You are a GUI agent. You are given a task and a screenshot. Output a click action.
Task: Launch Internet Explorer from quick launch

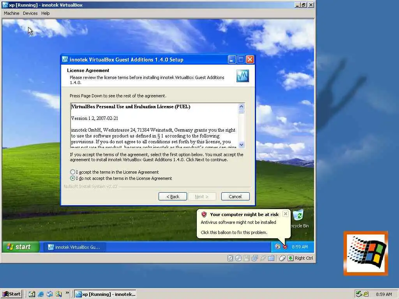[x=41, y=294]
